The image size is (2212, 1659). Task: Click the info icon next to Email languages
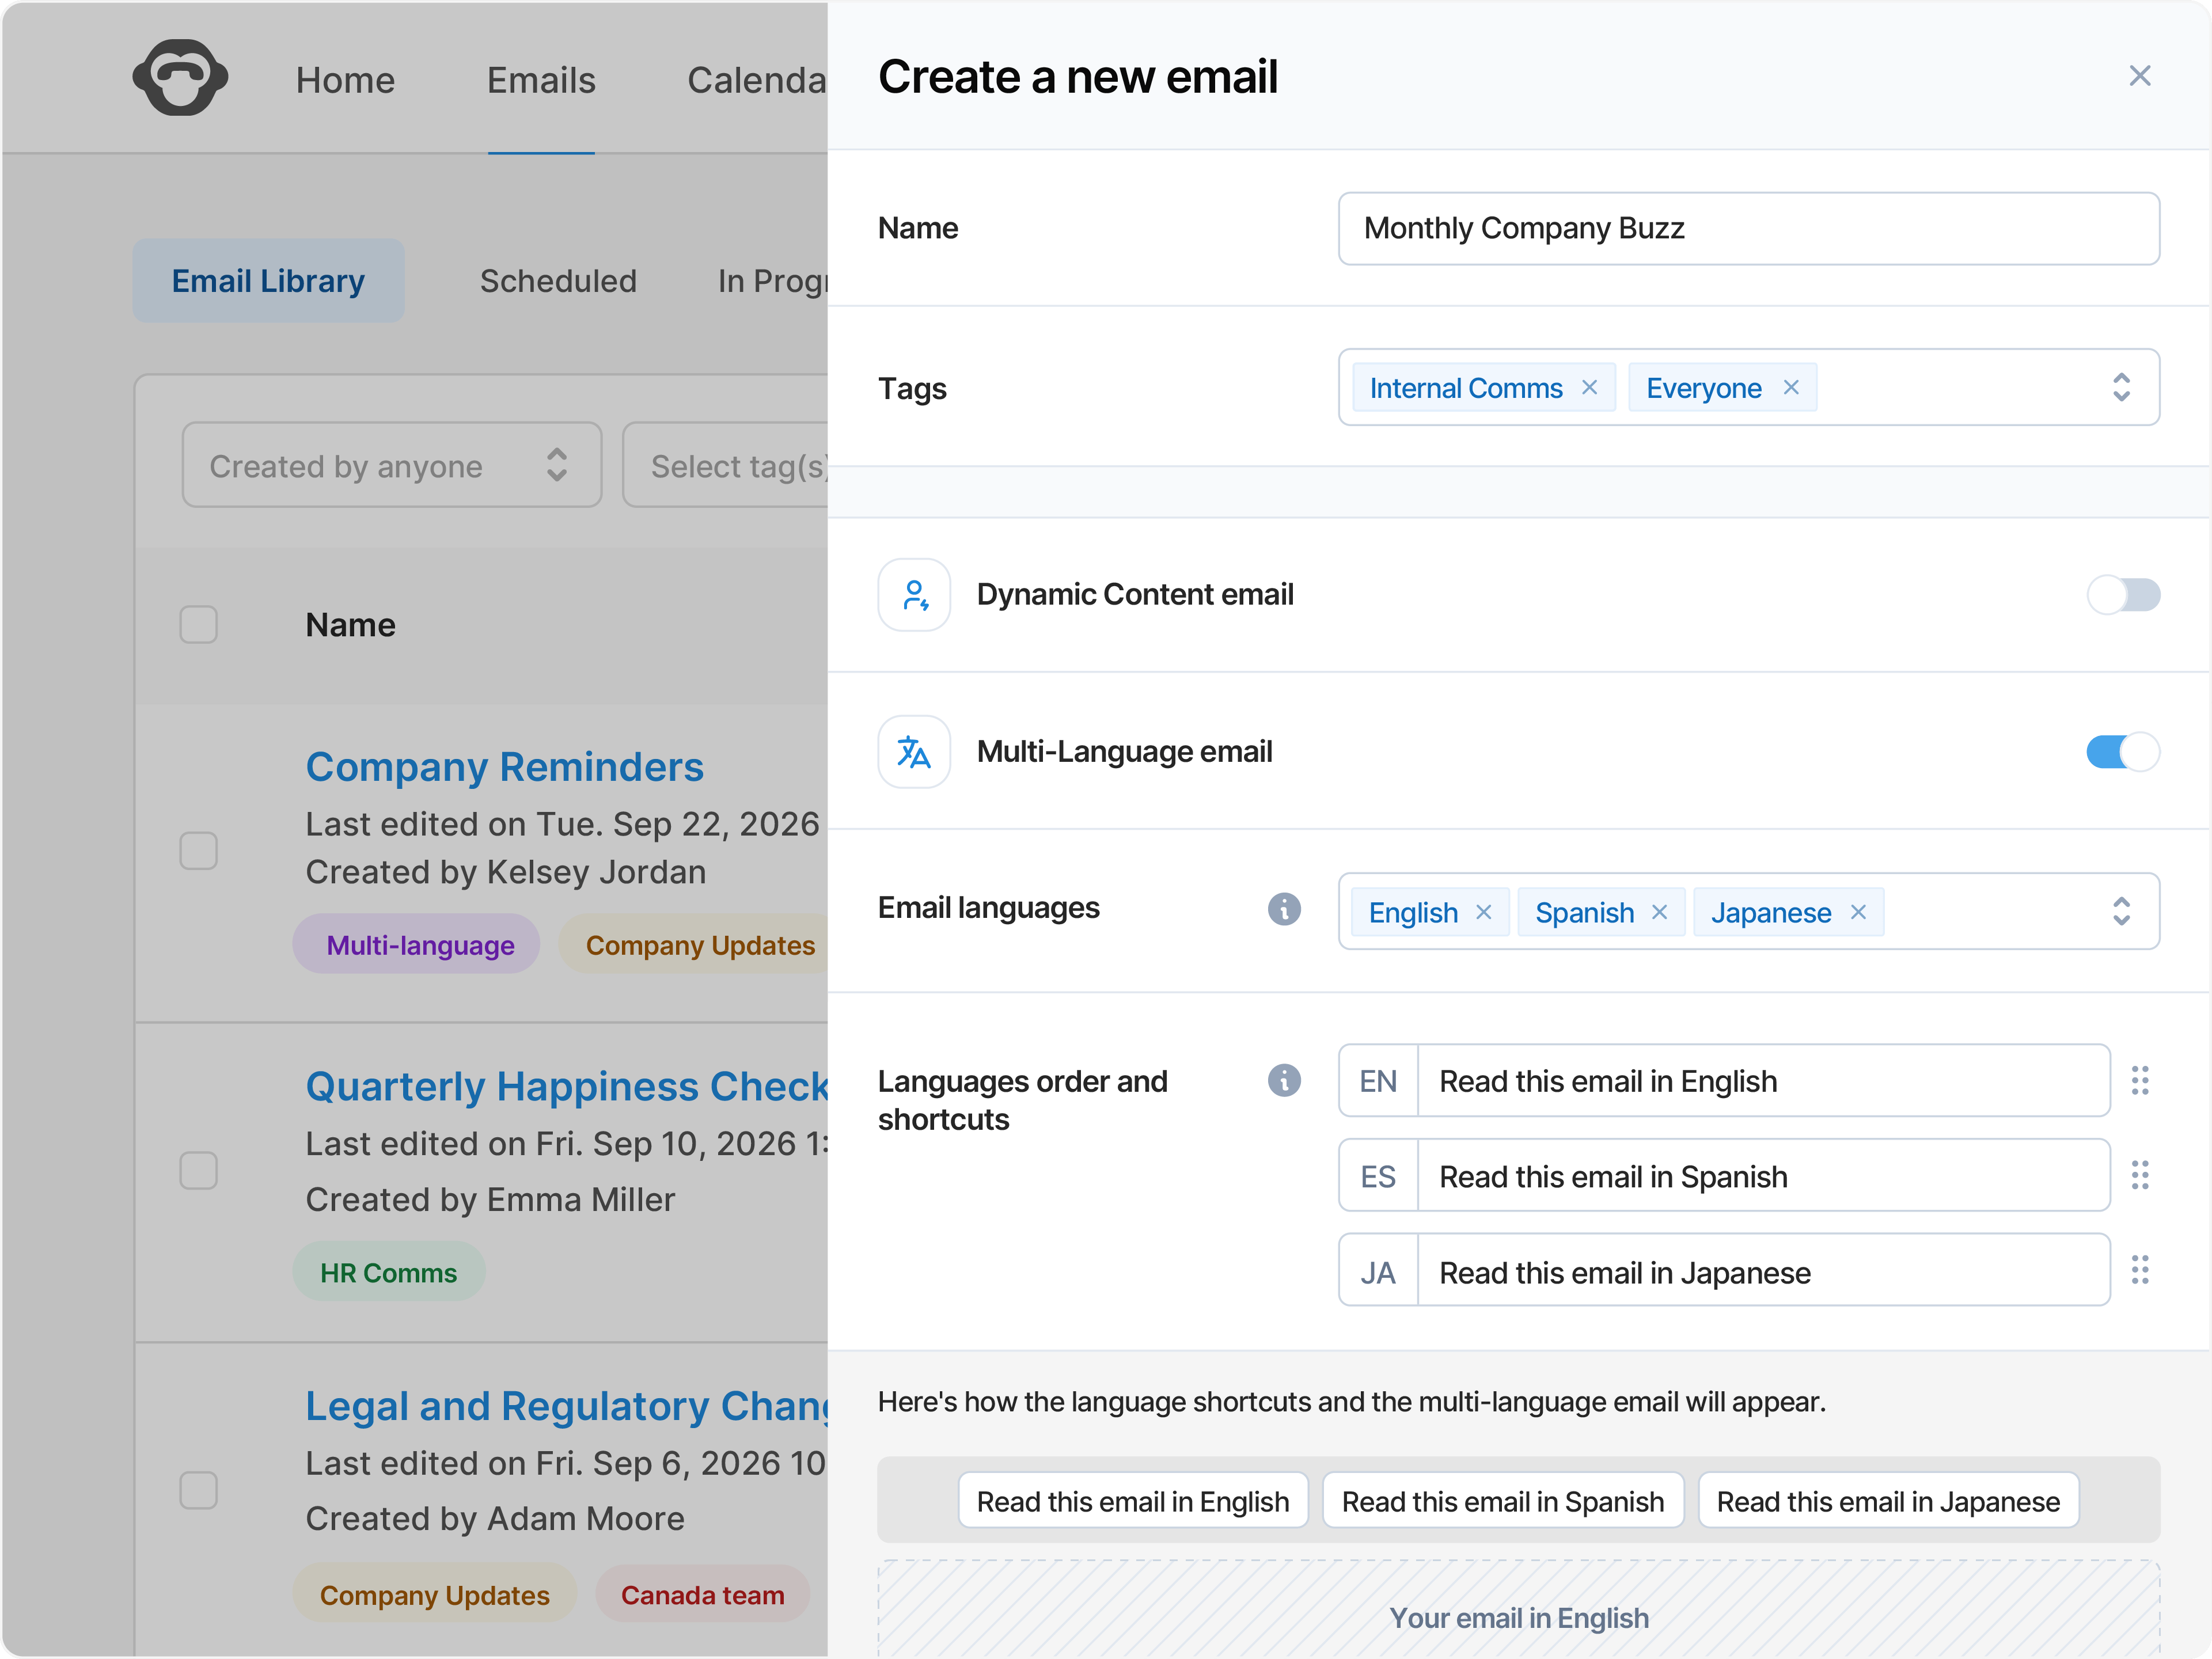click(1285, 909)
